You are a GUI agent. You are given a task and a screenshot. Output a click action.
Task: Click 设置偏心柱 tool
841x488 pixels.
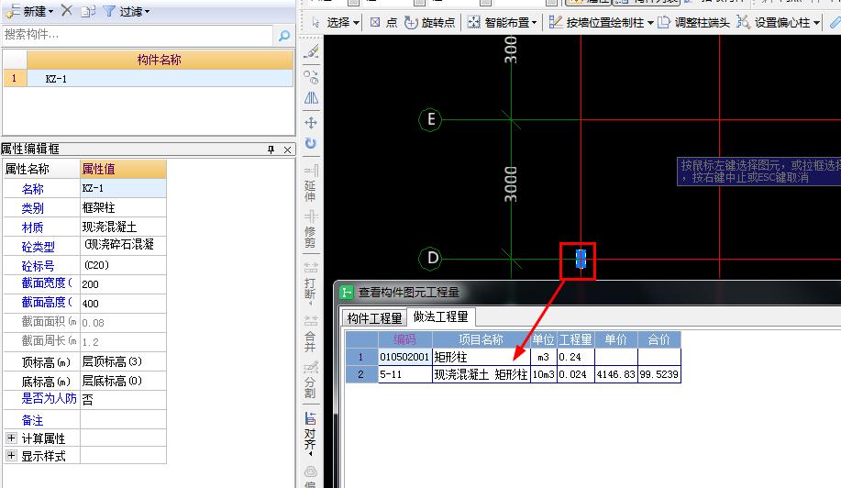pyautogui.click(x=773, y=23)
